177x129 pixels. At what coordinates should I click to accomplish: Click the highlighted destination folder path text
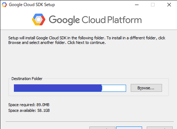(58, 88)
